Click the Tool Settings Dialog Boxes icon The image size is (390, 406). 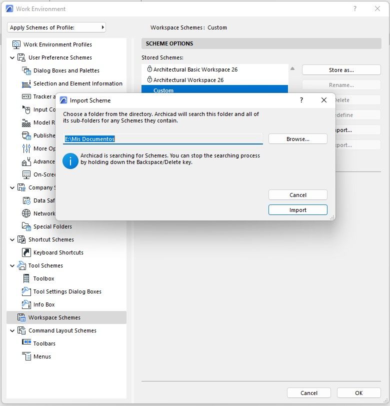(26, 291)
